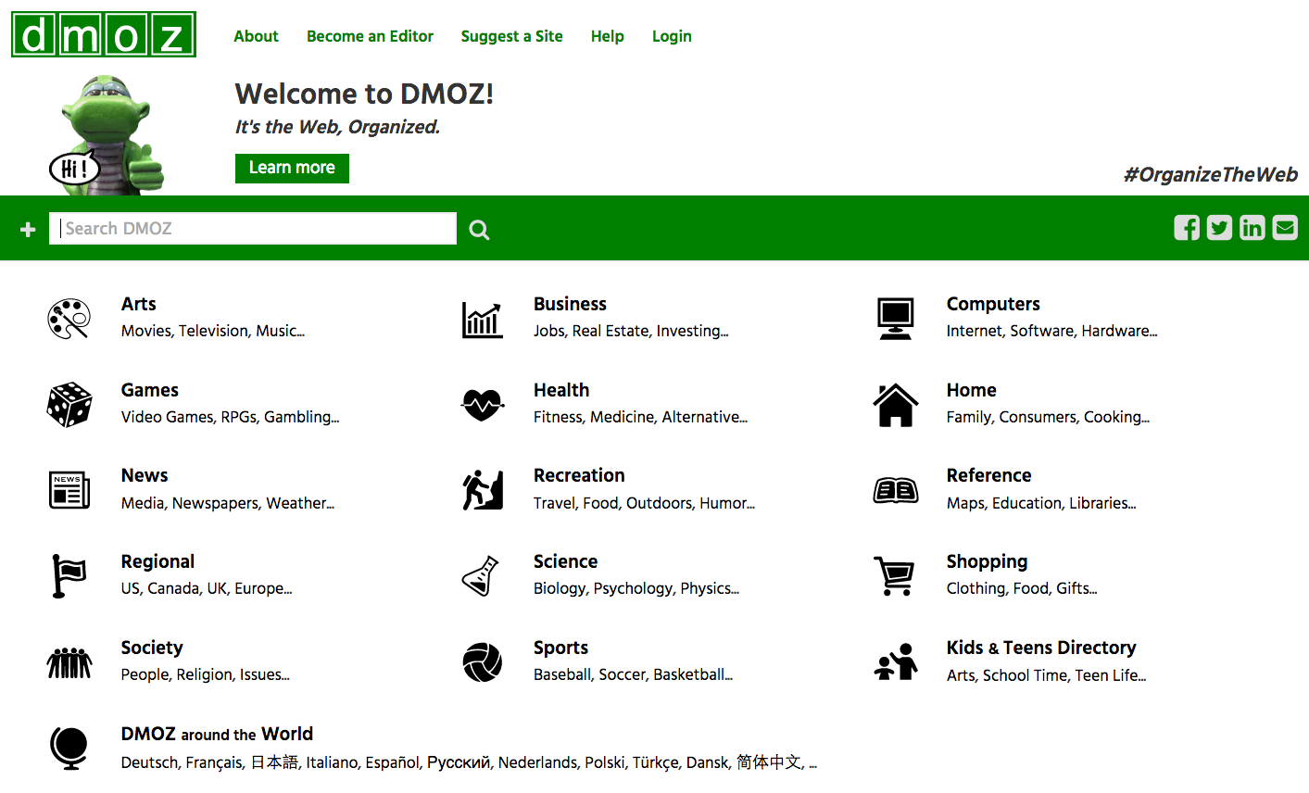
Task: Open the DMOZ LinkedIn icon
Action: pyautogui.click(x=1252, y=228)
